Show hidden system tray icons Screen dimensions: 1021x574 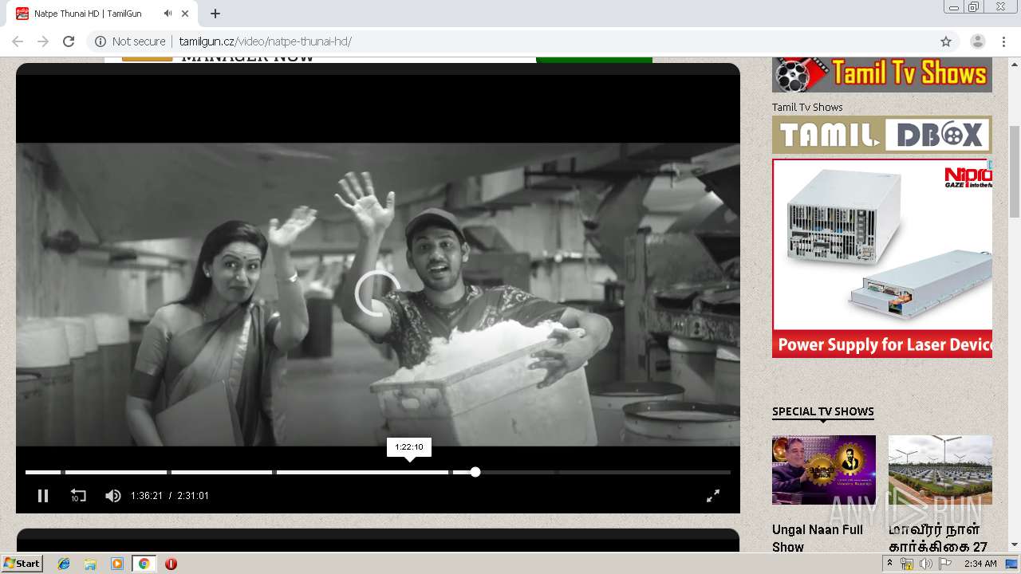[890, 564]
